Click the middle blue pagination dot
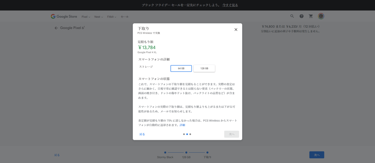Image resolution: width=375 pixels, height=163 pixels. pyautogui.click(x=187, y=134)
